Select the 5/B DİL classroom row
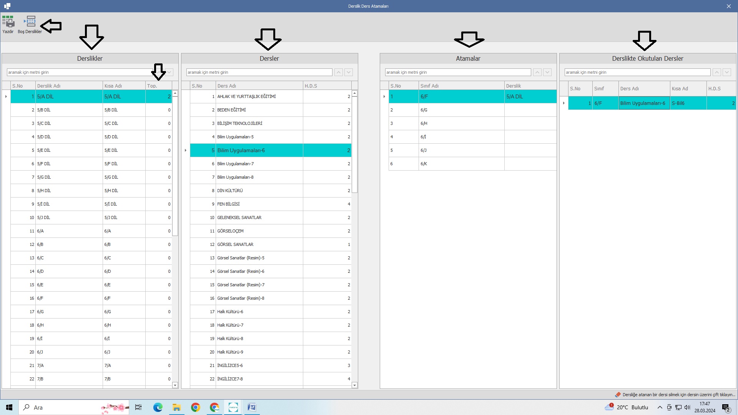This screenshot has height=415, width=738. (91, 110)
